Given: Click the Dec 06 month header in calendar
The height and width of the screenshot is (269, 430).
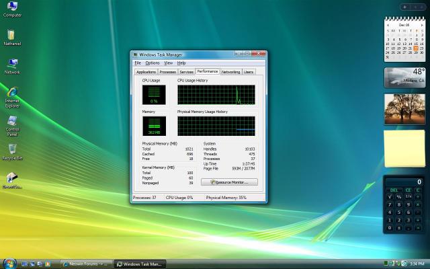Looking at the screenshot, I should click(x=404, y=25).
